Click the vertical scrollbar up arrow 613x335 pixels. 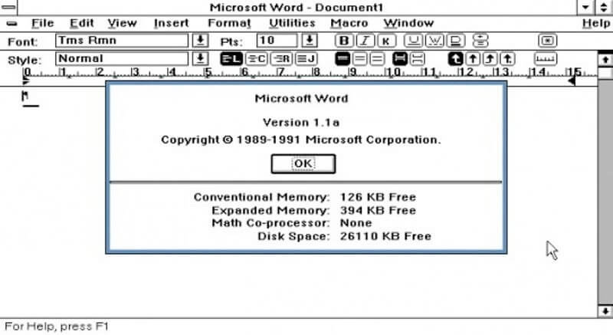coord(605,60)
